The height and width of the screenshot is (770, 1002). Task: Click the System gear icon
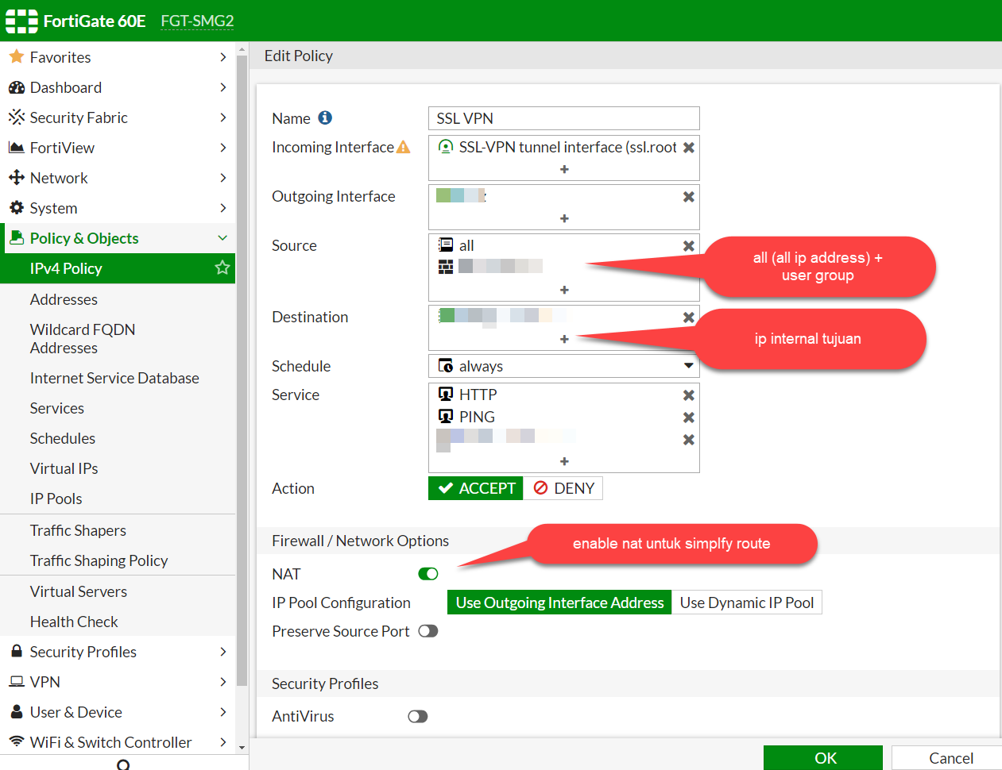click(16, 208)
